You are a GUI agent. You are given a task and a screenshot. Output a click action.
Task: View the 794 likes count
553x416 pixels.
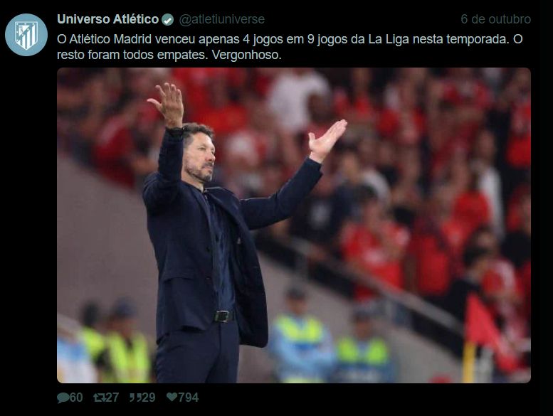tap(189, 398)
